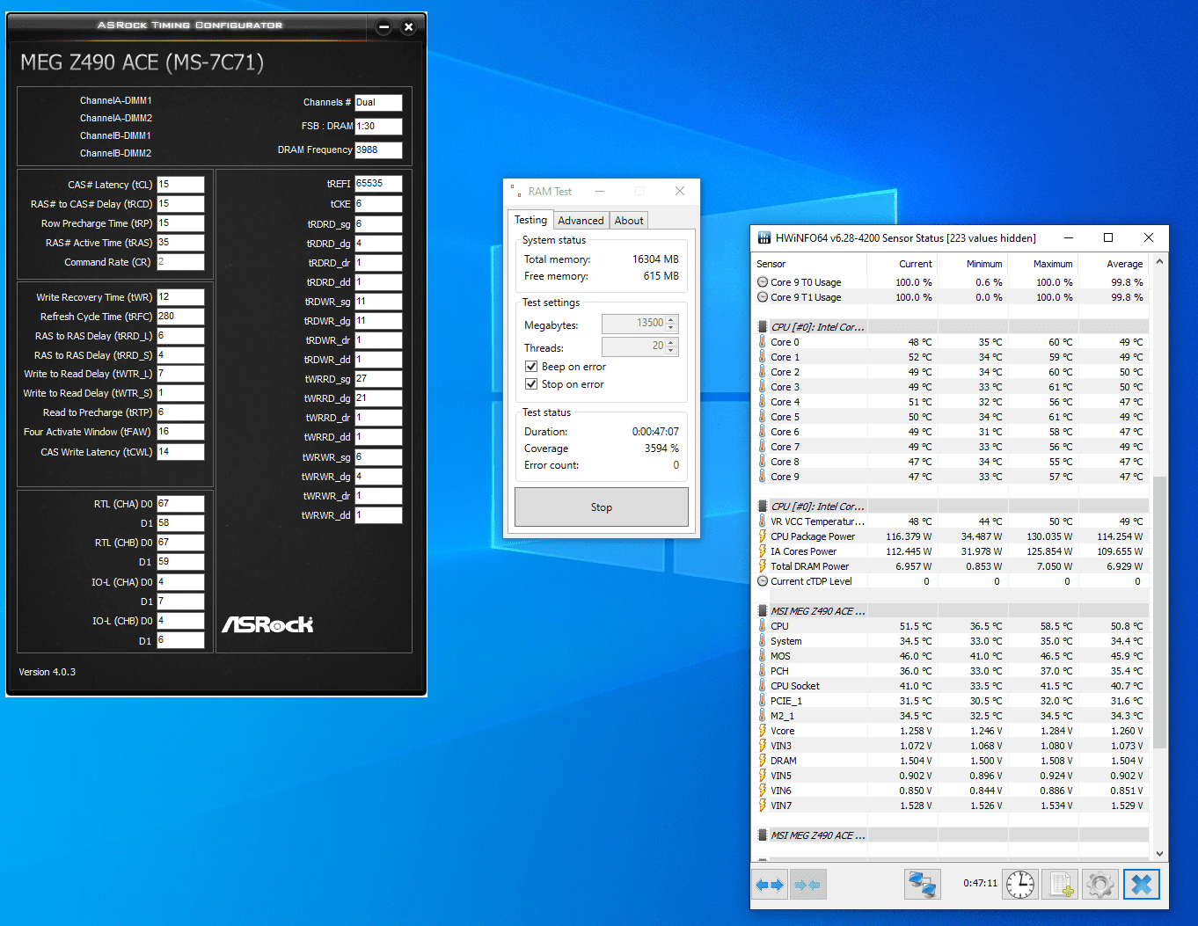Click thermometer icon beside Core 5
Image resolution: width=1198 pixels, height=926 pixels.
coord(763,417)
